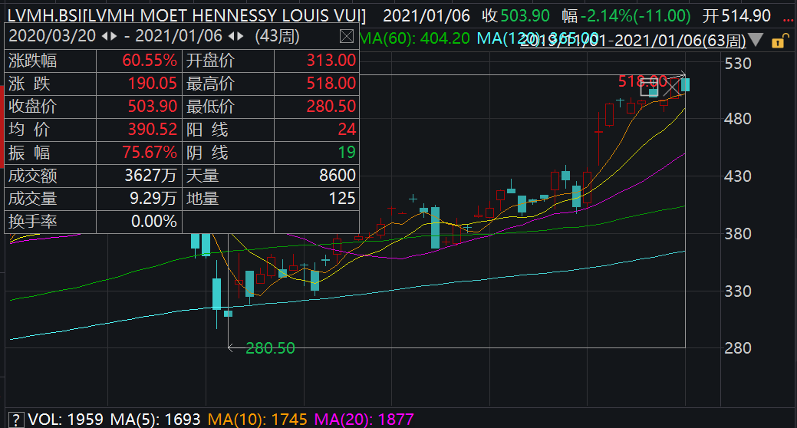The height and width of the screenshot is (428, 797).
Task: Step the start date 2020/03/20 forward
Action: click(114, 36)
